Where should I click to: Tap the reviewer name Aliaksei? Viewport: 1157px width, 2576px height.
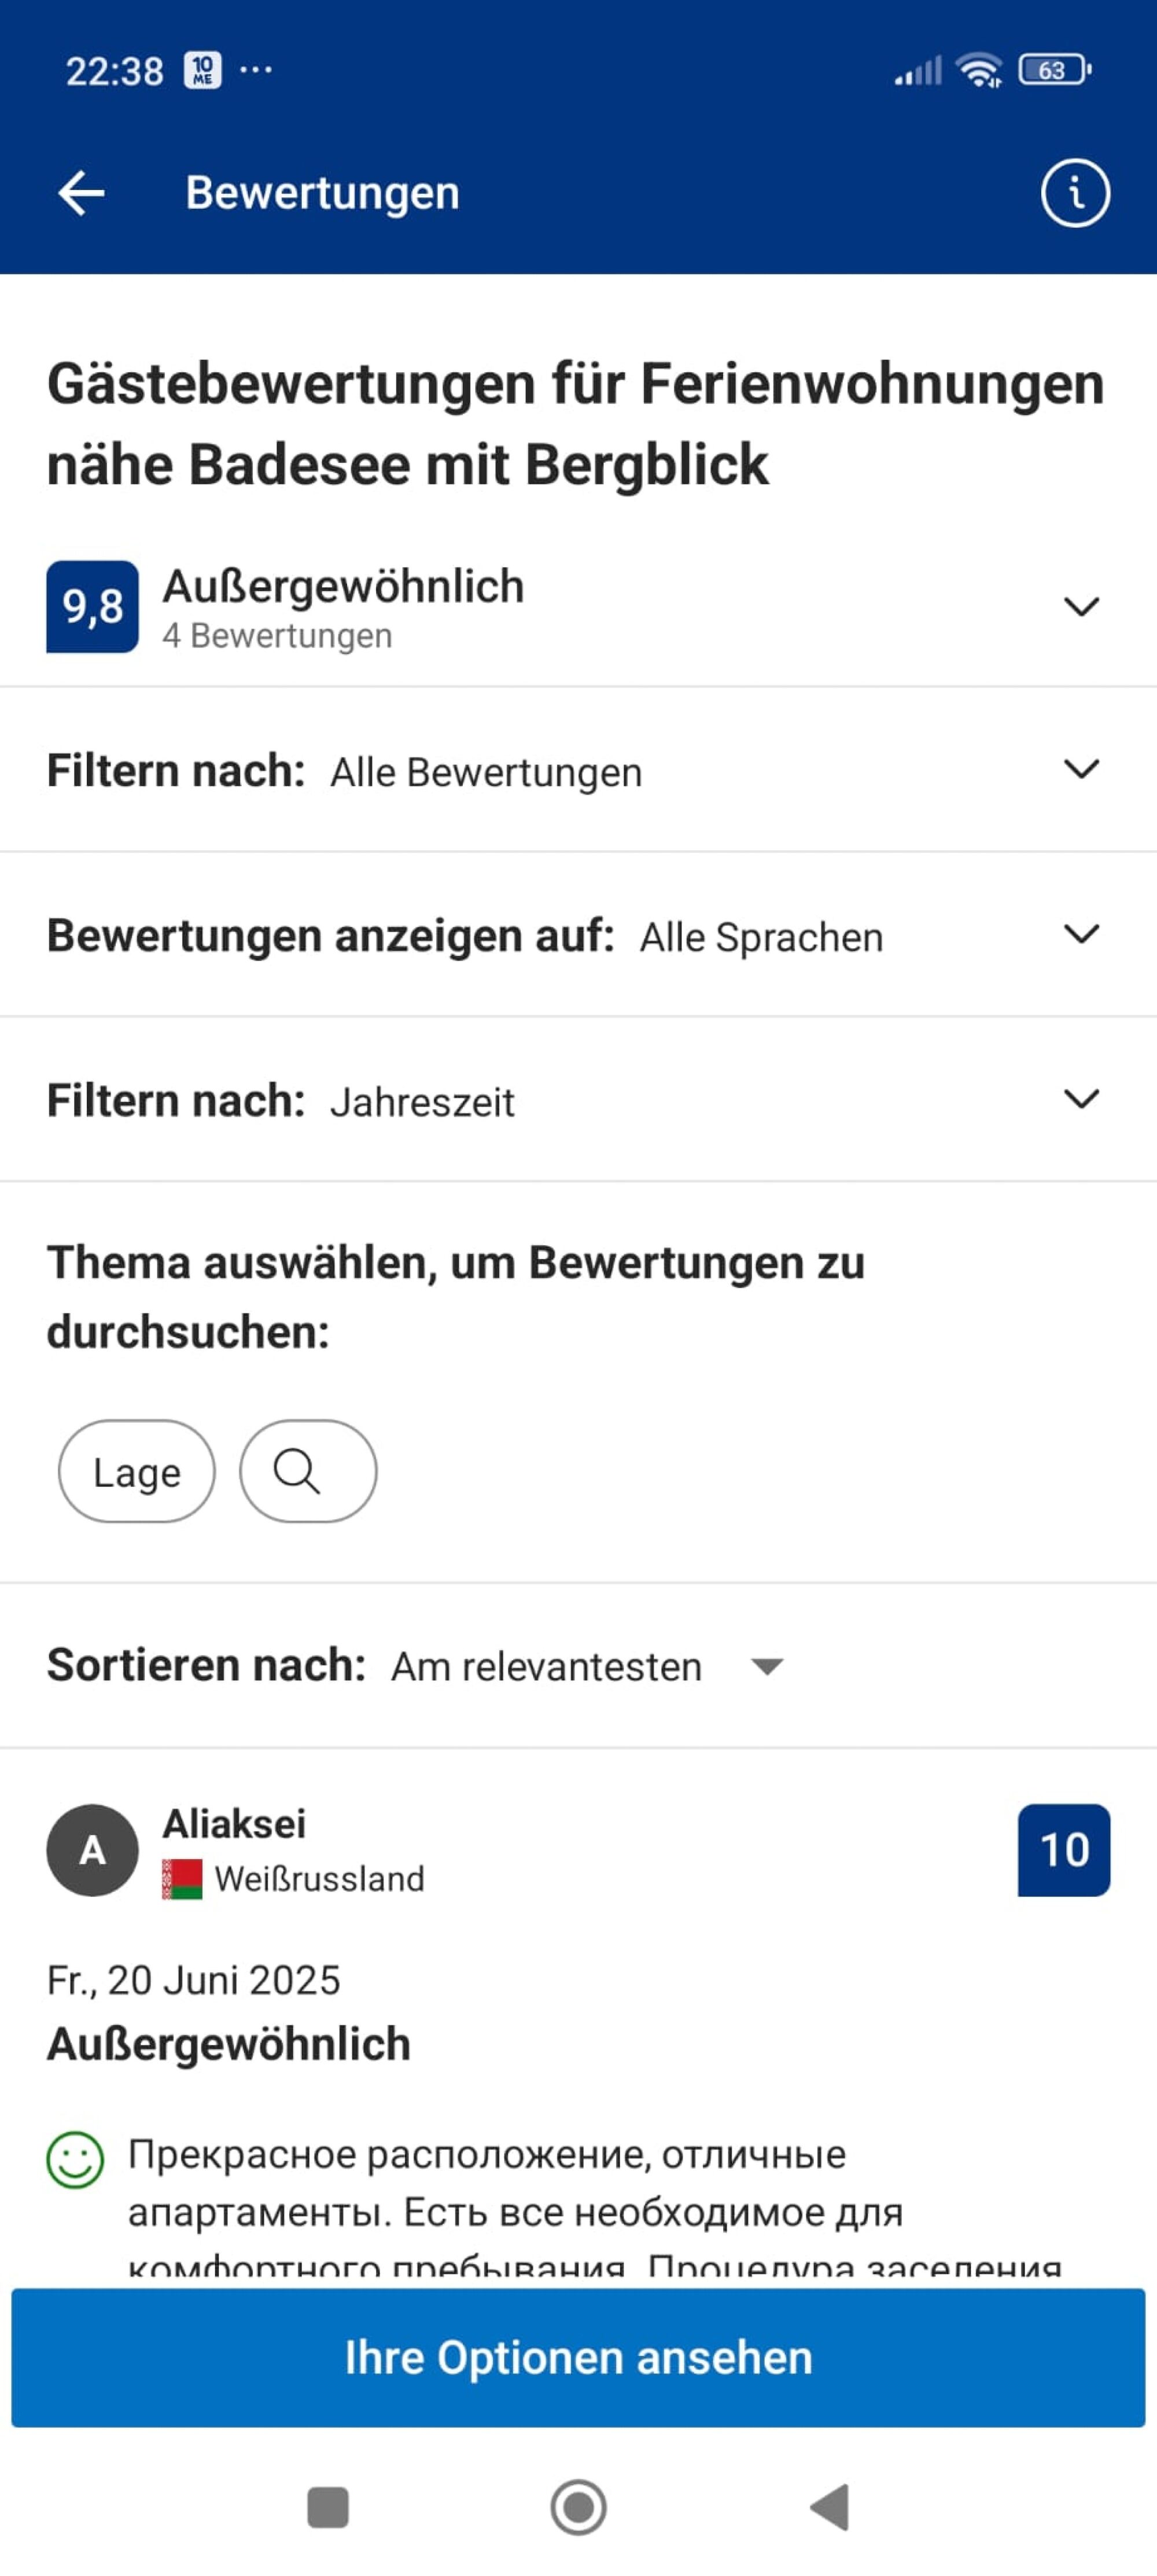[234, 1823]
